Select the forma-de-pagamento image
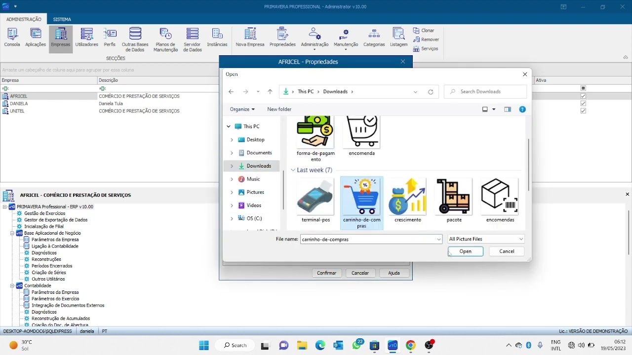The image size is (632, 355). tap(316, 140)
